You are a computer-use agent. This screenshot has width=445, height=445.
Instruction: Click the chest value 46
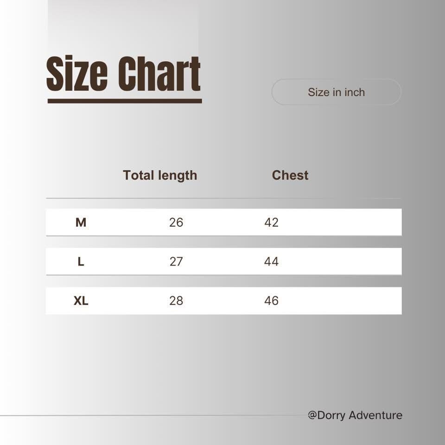(x=271, y=300)
